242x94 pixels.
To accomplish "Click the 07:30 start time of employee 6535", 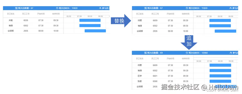I will click(x=41, y=20).
